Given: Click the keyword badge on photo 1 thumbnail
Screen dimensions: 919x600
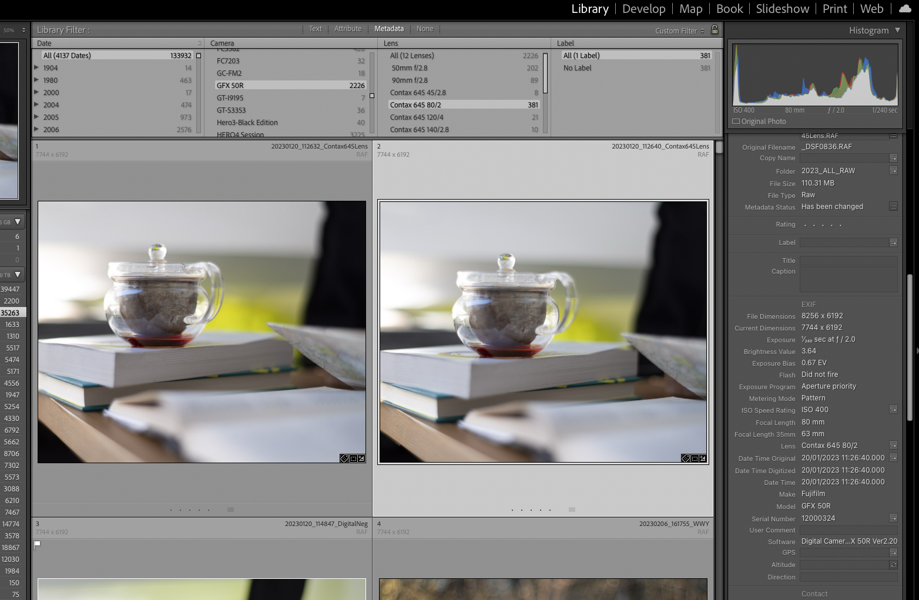Looking at the screenshot, I should (344, 459).
